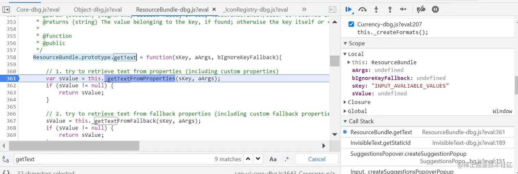This screenshot has height=174, width=518.
Task: Click highlighted getText in line 358
Action: pos(125,57)
